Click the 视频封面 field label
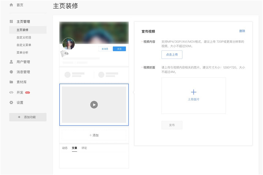 coord(149,68)
